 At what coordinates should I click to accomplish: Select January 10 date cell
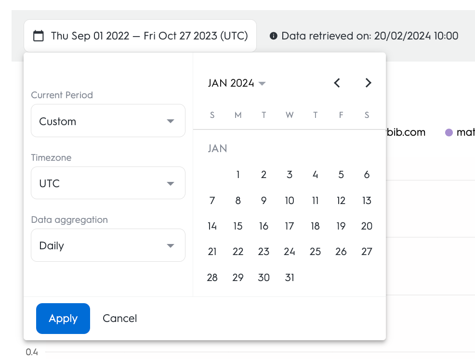click(x=290, y=201)
